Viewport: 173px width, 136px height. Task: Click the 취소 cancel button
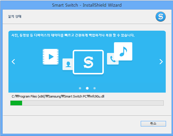coord(153,124)
